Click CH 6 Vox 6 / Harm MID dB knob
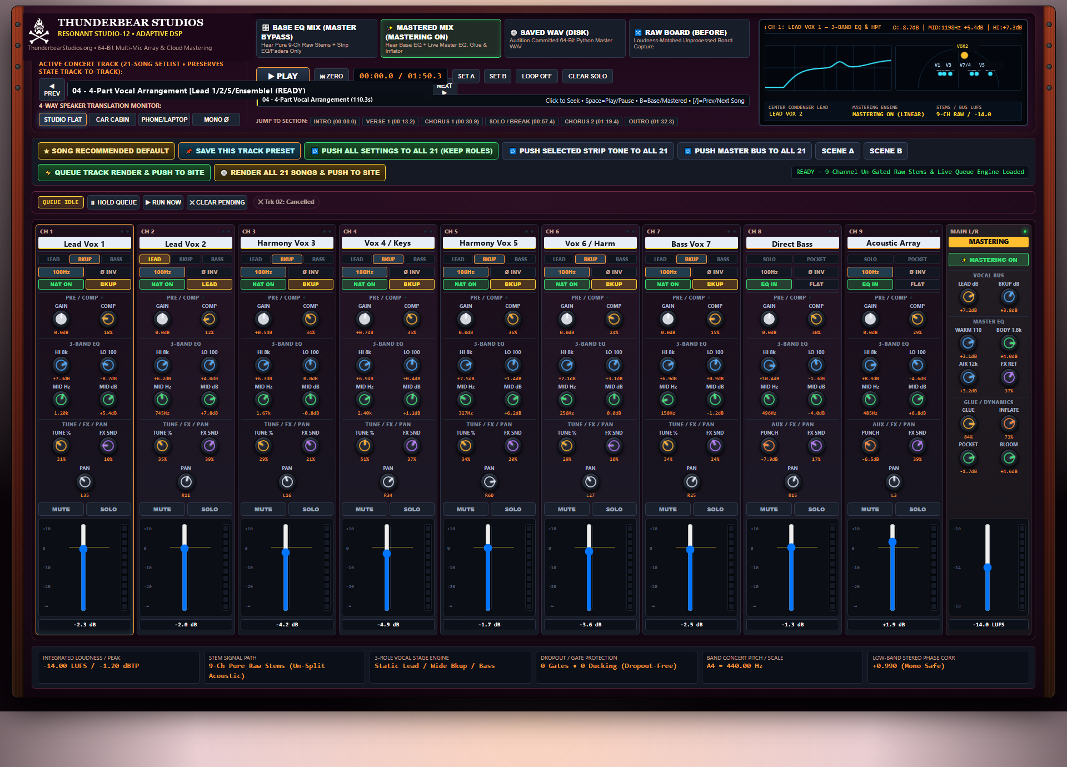 pyautogui.click(x=614, y=400)
